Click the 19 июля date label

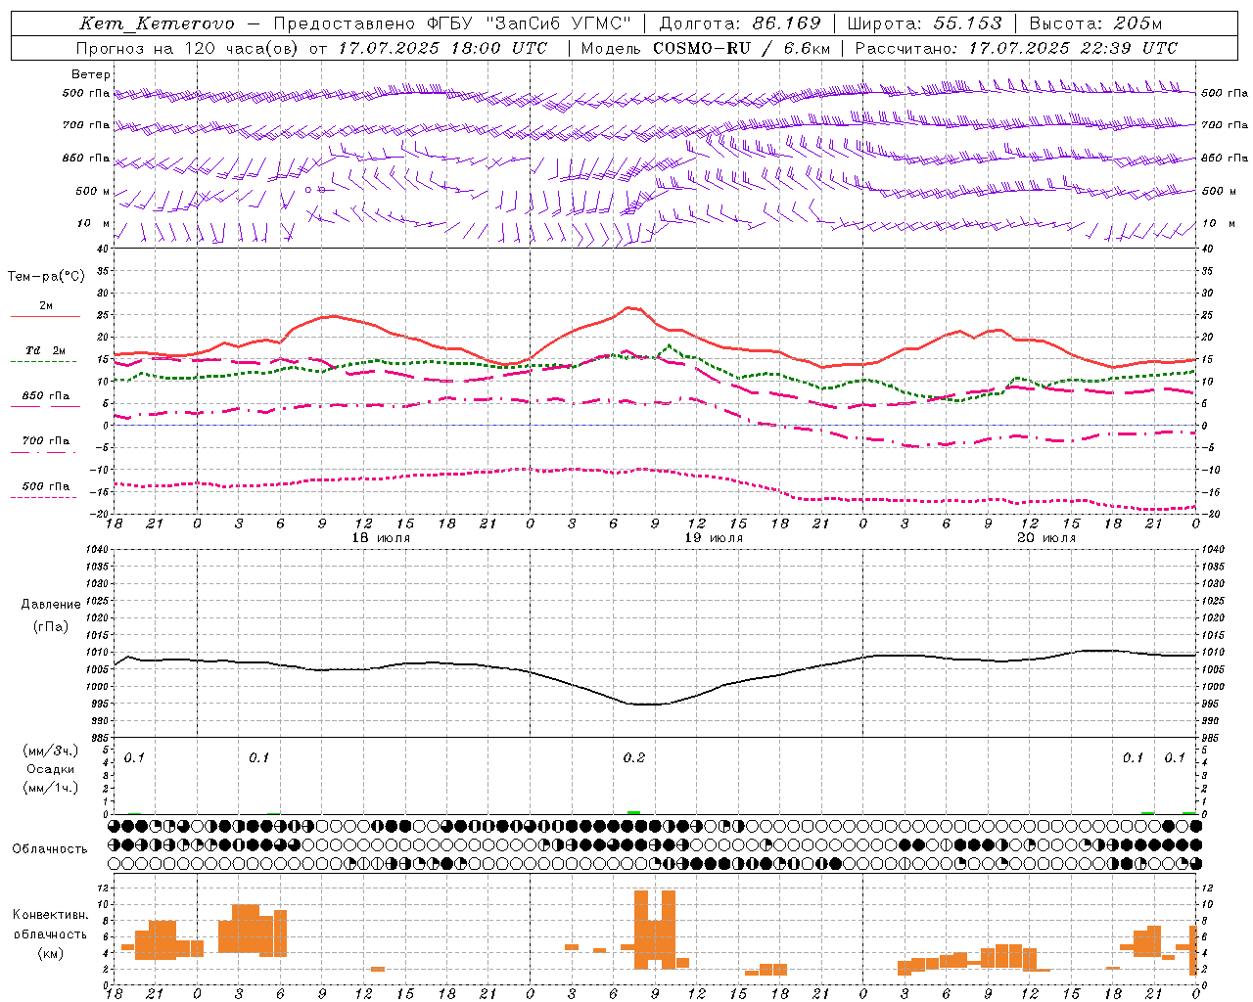[714, 538]
